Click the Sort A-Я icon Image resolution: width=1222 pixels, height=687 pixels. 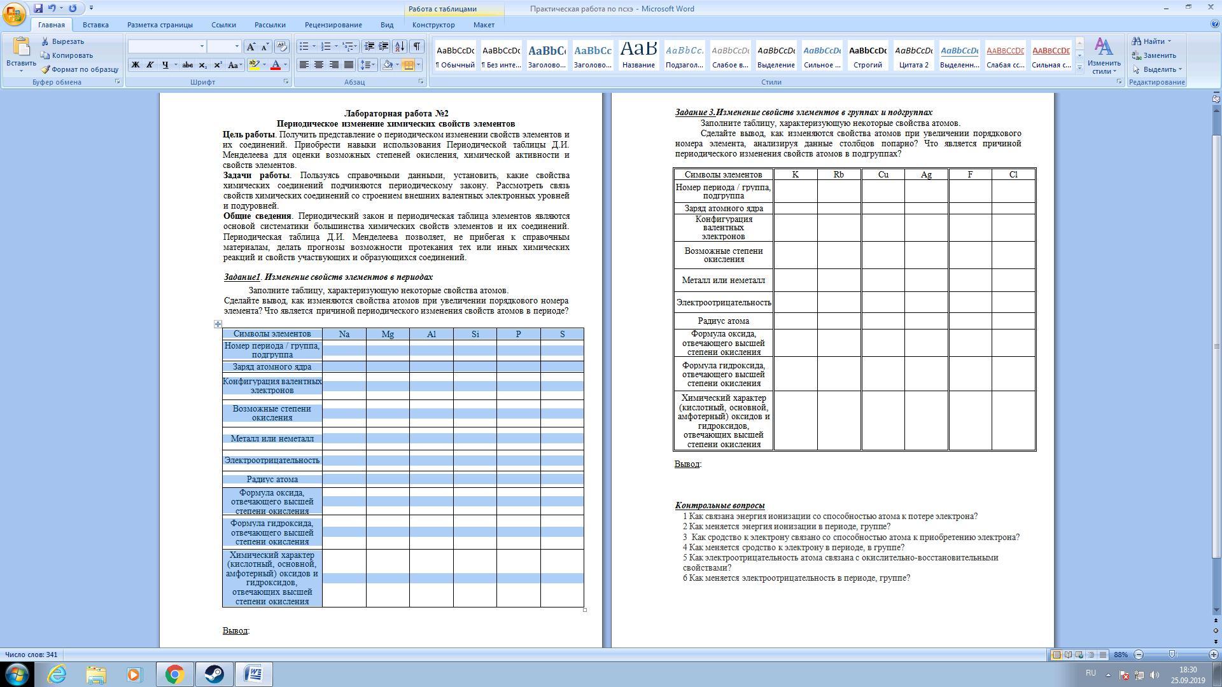400,46
